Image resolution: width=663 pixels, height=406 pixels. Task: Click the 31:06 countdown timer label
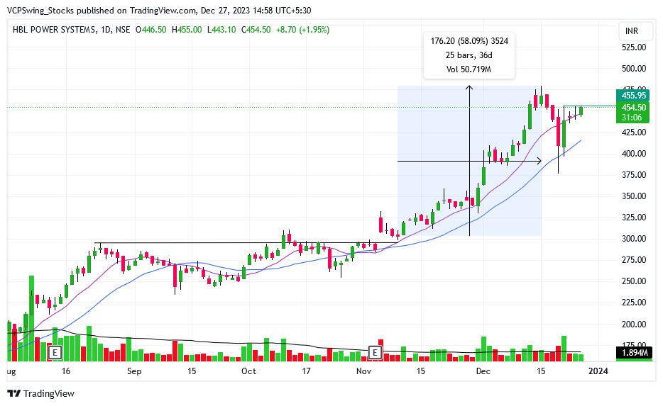tap(632, 118)
